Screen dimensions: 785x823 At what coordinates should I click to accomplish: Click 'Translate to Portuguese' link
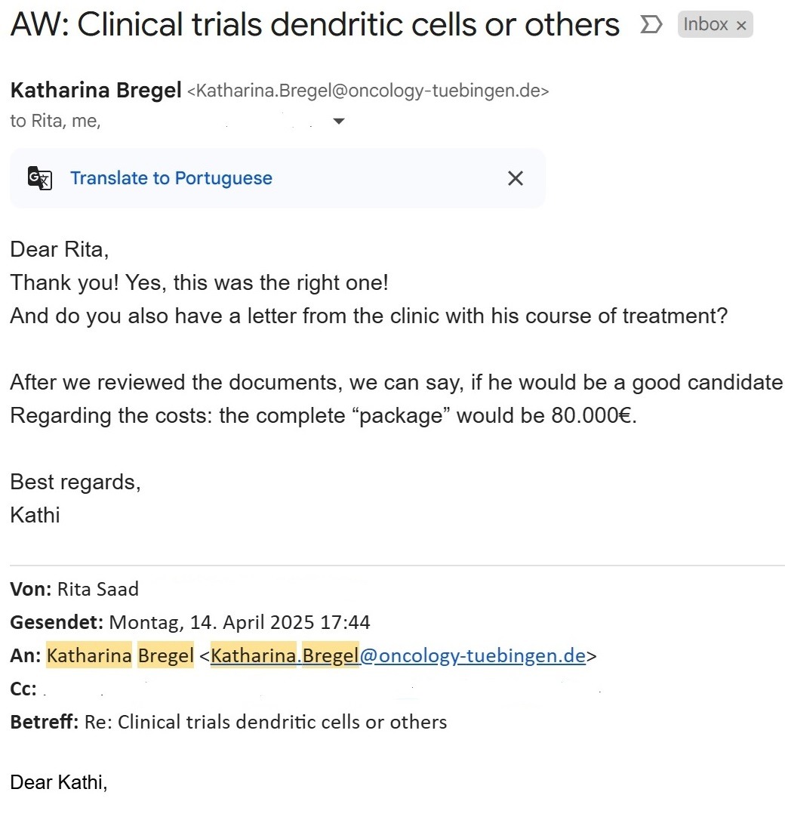click(171, 178)
